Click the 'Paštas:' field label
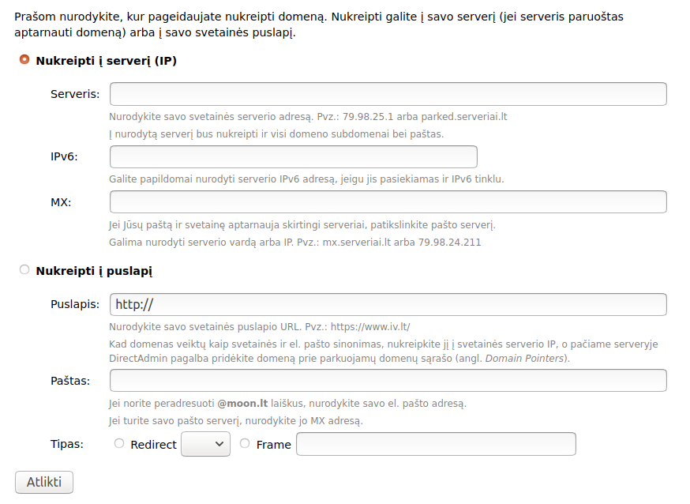Screen dimensions: 690x504 [70, 381]
